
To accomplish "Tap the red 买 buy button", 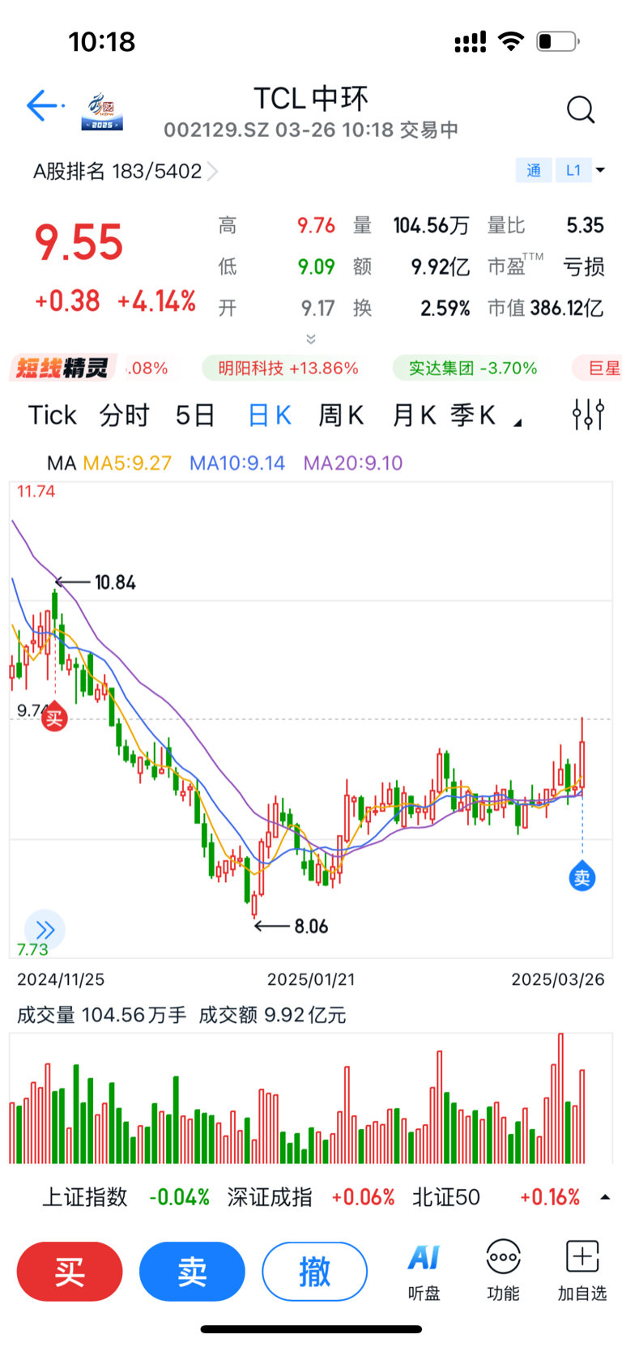I will point(70,1272).
